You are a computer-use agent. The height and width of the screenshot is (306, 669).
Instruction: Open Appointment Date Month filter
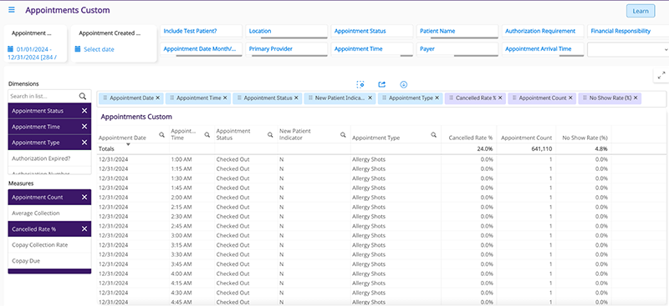pyautogui.click(x=201, y=49)
